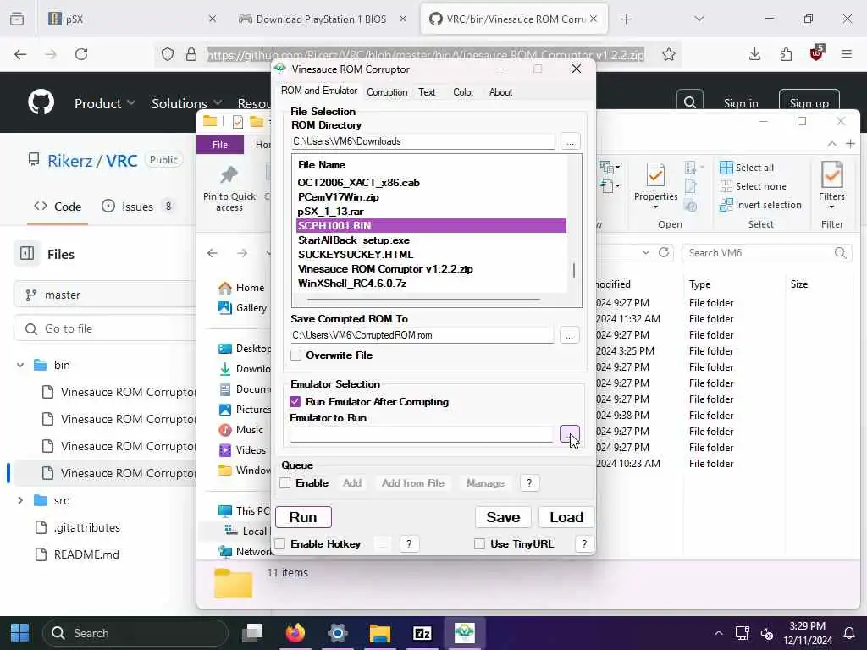Screen dimensions: 867x650
Task: Enable the Queue checkbox
Action: (284, 483)
